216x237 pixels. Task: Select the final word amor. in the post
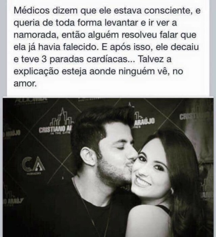[25, 83]
